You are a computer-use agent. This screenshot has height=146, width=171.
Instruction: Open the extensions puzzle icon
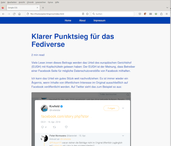pyautogui.click(x=161, y=14)
